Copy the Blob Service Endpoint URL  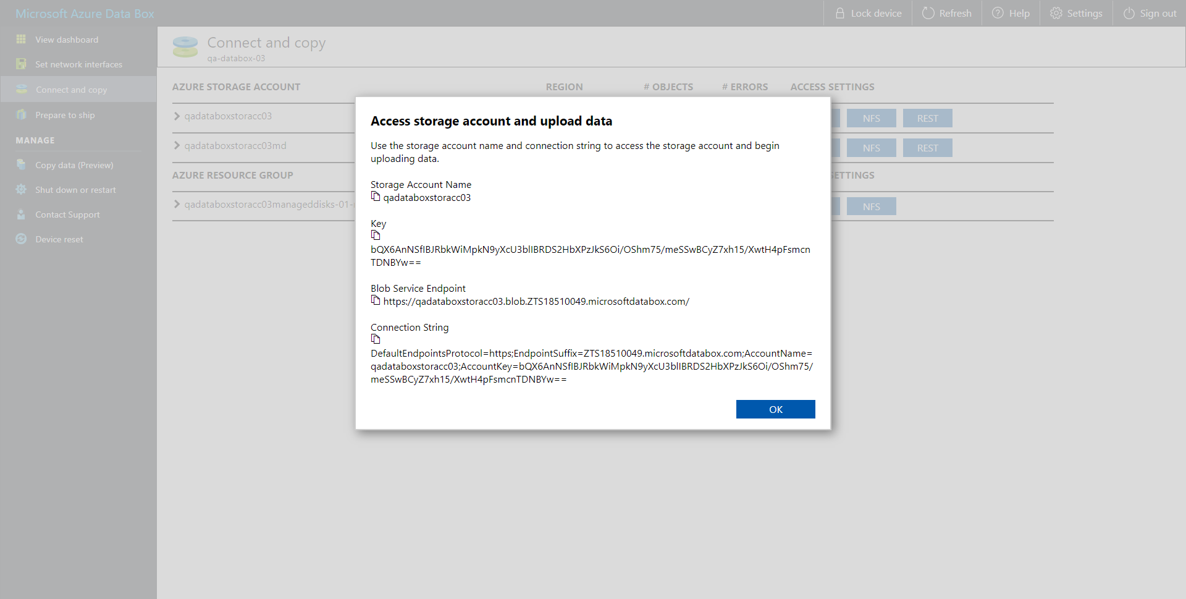coord(375,300)
